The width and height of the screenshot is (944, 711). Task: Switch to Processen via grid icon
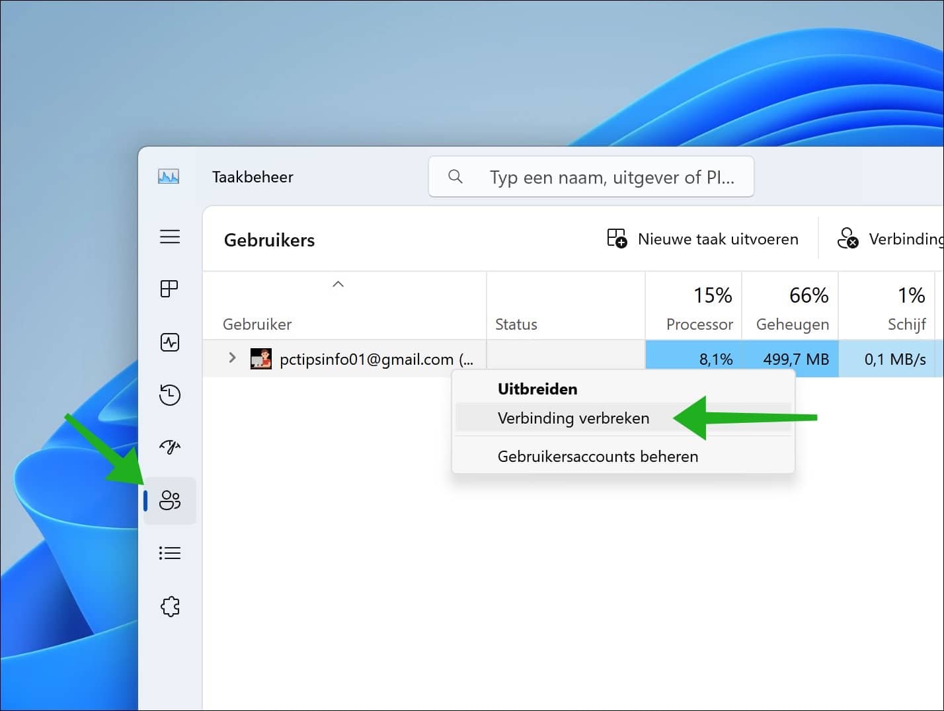pyautogui.click(x=170, y=289)
